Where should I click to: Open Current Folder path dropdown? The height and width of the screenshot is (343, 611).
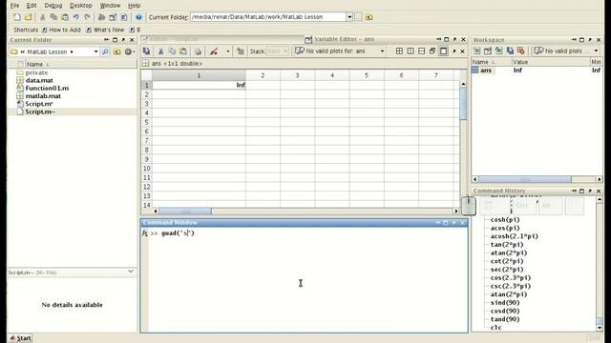coord(349,17)
